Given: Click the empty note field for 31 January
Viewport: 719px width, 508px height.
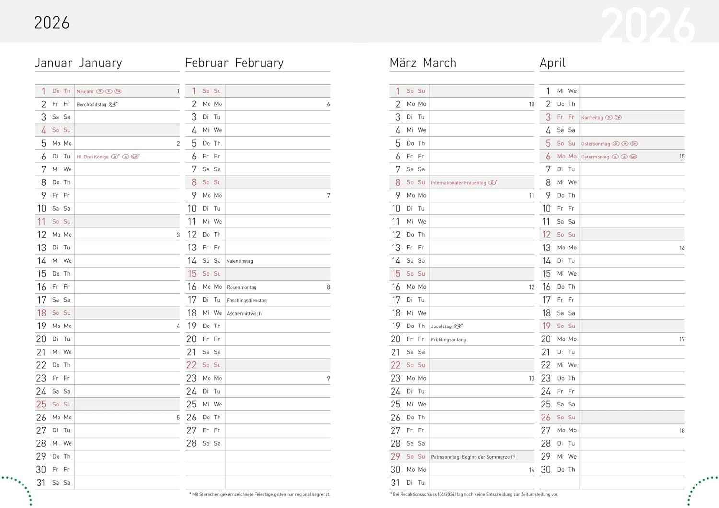Looking at the screenshot, I should pos(128,483).
